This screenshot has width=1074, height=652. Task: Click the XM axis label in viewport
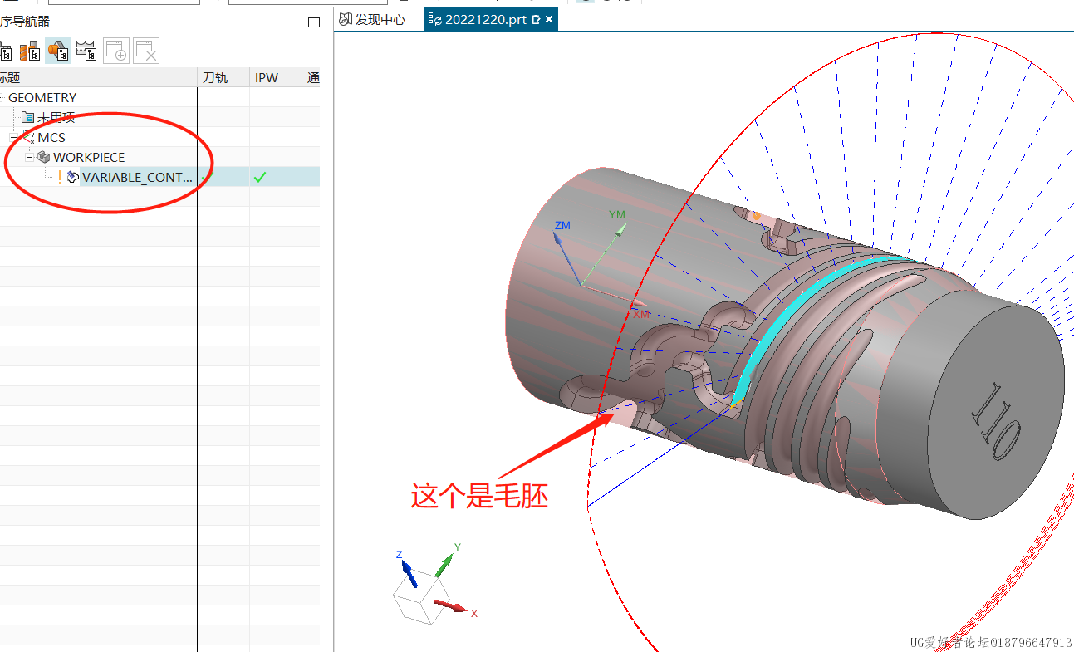click(x=641, y=315)
